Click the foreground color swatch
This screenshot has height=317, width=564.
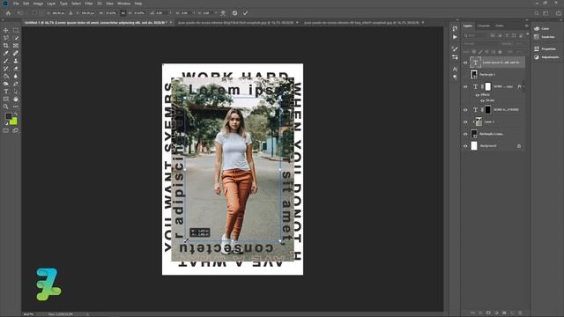pos(8,116)
